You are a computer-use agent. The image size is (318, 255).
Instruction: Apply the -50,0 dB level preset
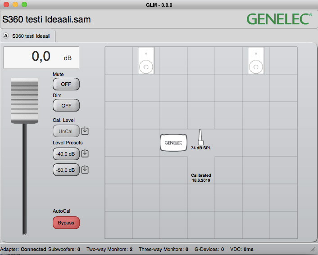click(x=66, y=170)
